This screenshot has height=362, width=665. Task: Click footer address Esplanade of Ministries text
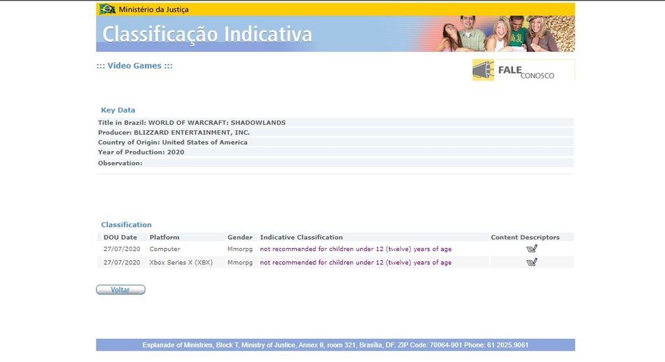pyautogui.click(x=335, y=345)
